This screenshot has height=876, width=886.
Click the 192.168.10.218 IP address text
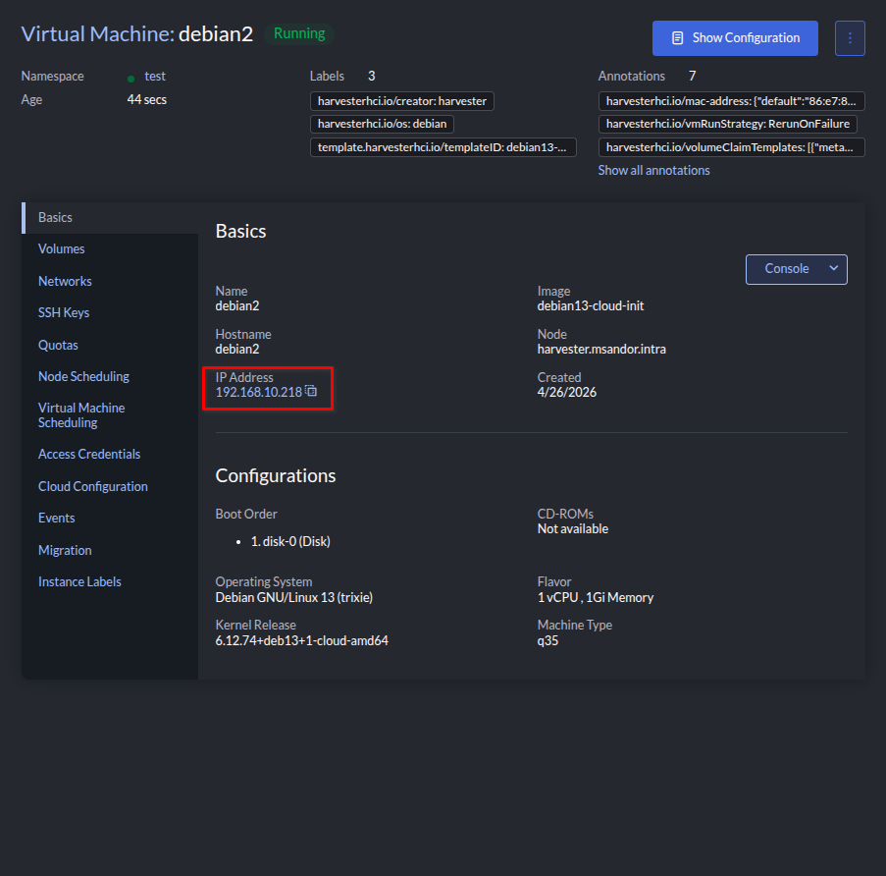[258, 392]
